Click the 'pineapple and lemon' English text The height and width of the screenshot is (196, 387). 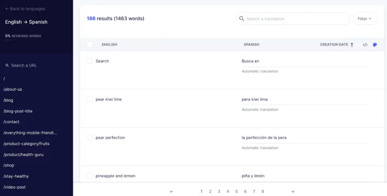point(116,176)
